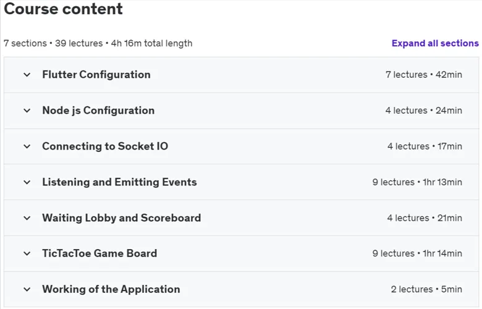The width and height of the screenshot is (482, 309).
Task: Expand Listening and Emitting Events chevron
Action: pyautogui.click(x=27, y=182)
